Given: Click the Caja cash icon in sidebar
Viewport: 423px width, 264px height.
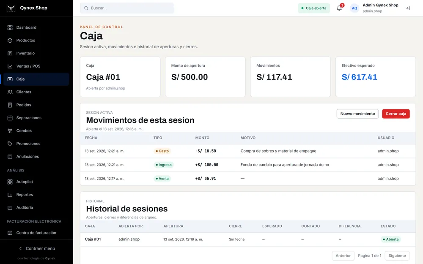Looking at the screenshot, I should point(10,79).
